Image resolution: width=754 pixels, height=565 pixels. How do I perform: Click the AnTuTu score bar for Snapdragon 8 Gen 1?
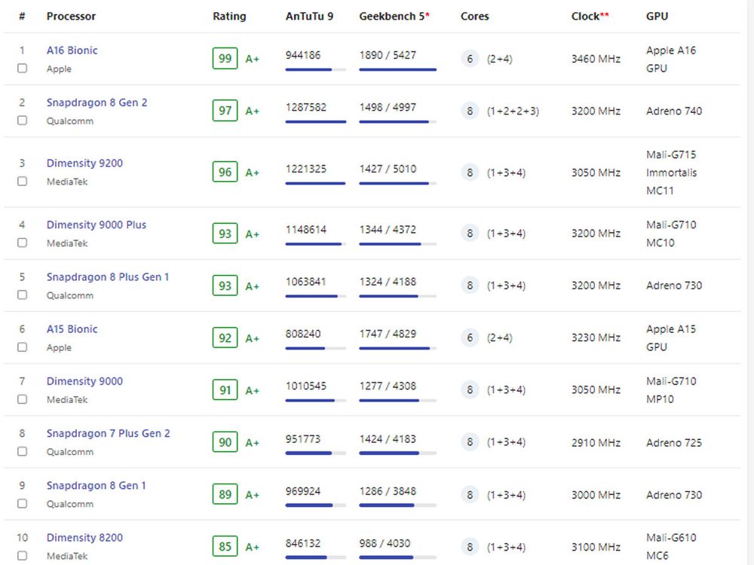(x=315, y=505)
